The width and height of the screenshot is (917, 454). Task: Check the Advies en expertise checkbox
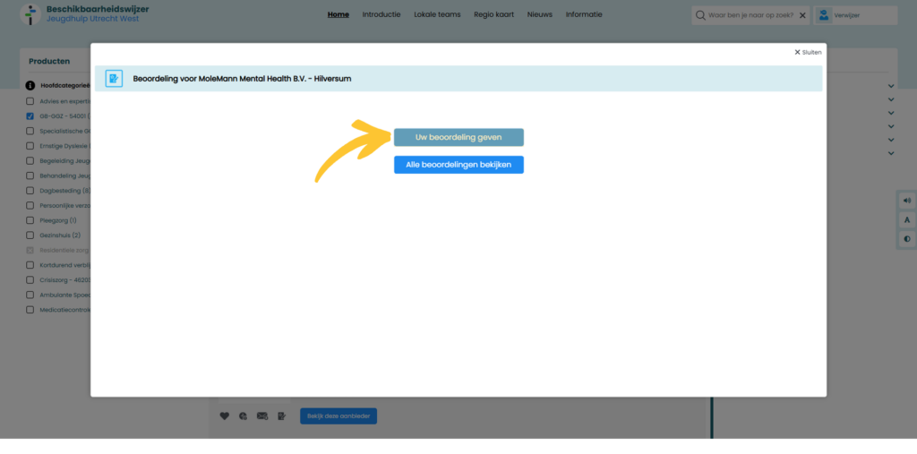(30, 101)
